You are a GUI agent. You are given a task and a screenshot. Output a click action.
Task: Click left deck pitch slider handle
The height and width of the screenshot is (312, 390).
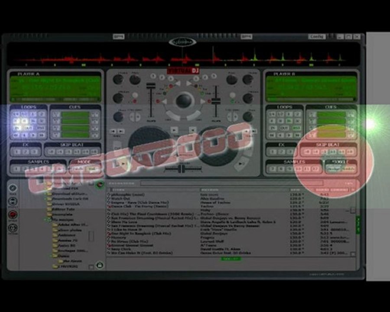tap(151, 86)
